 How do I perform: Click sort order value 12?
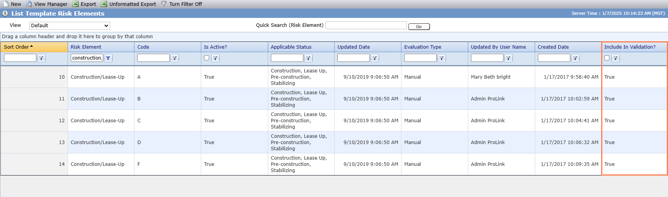point(62,121)
